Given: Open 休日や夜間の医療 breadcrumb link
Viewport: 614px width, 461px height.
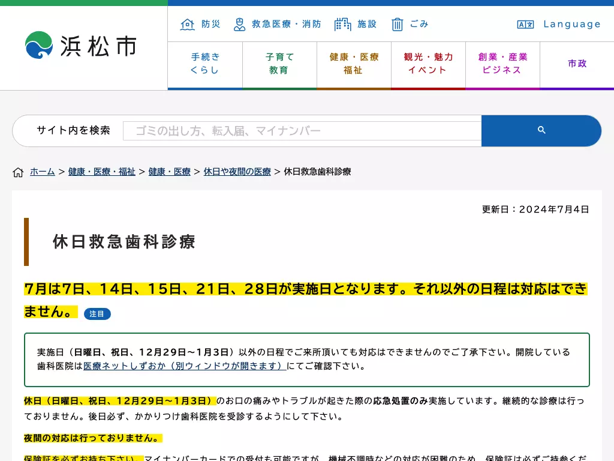Looking at the screenshot, I should coord(237,172).
